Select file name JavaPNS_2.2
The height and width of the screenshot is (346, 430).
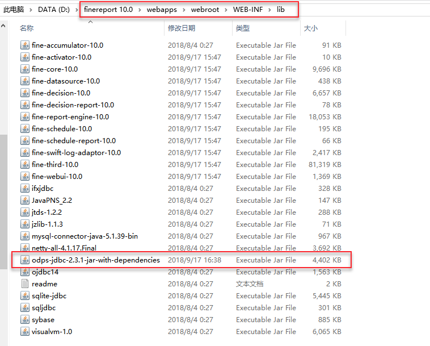click(52, 201)
